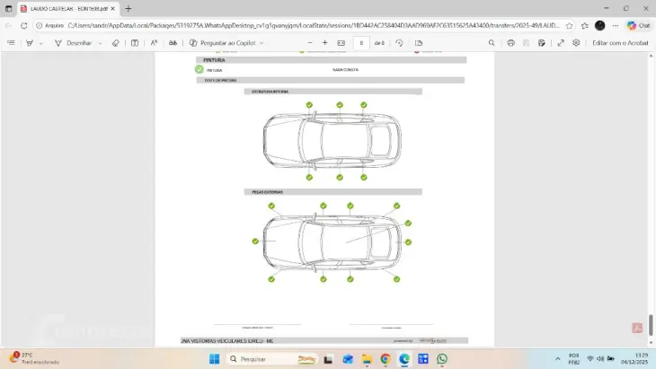Select the Eraser tool in PDF toolbar
This screenshot has width=656, height=369.
tap(115, 42)
